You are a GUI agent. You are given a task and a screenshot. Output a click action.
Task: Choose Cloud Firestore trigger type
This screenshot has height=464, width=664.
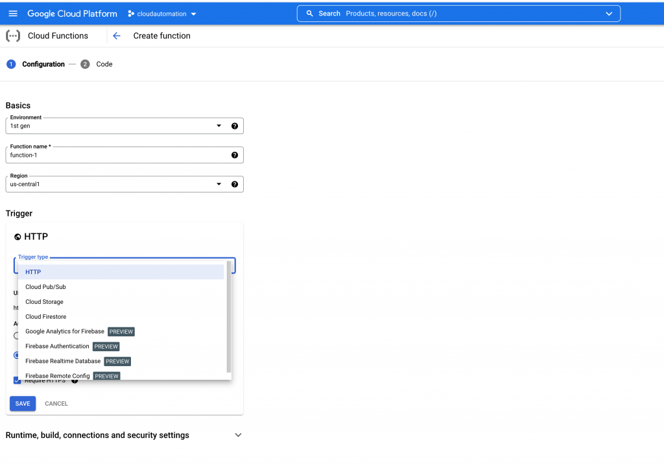pos(121,317)
